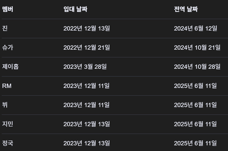Viewport: 228px width, 151px height.
Task: Select 슈가's discharge date 2024년 10월 21일
Action: (197, 48)
